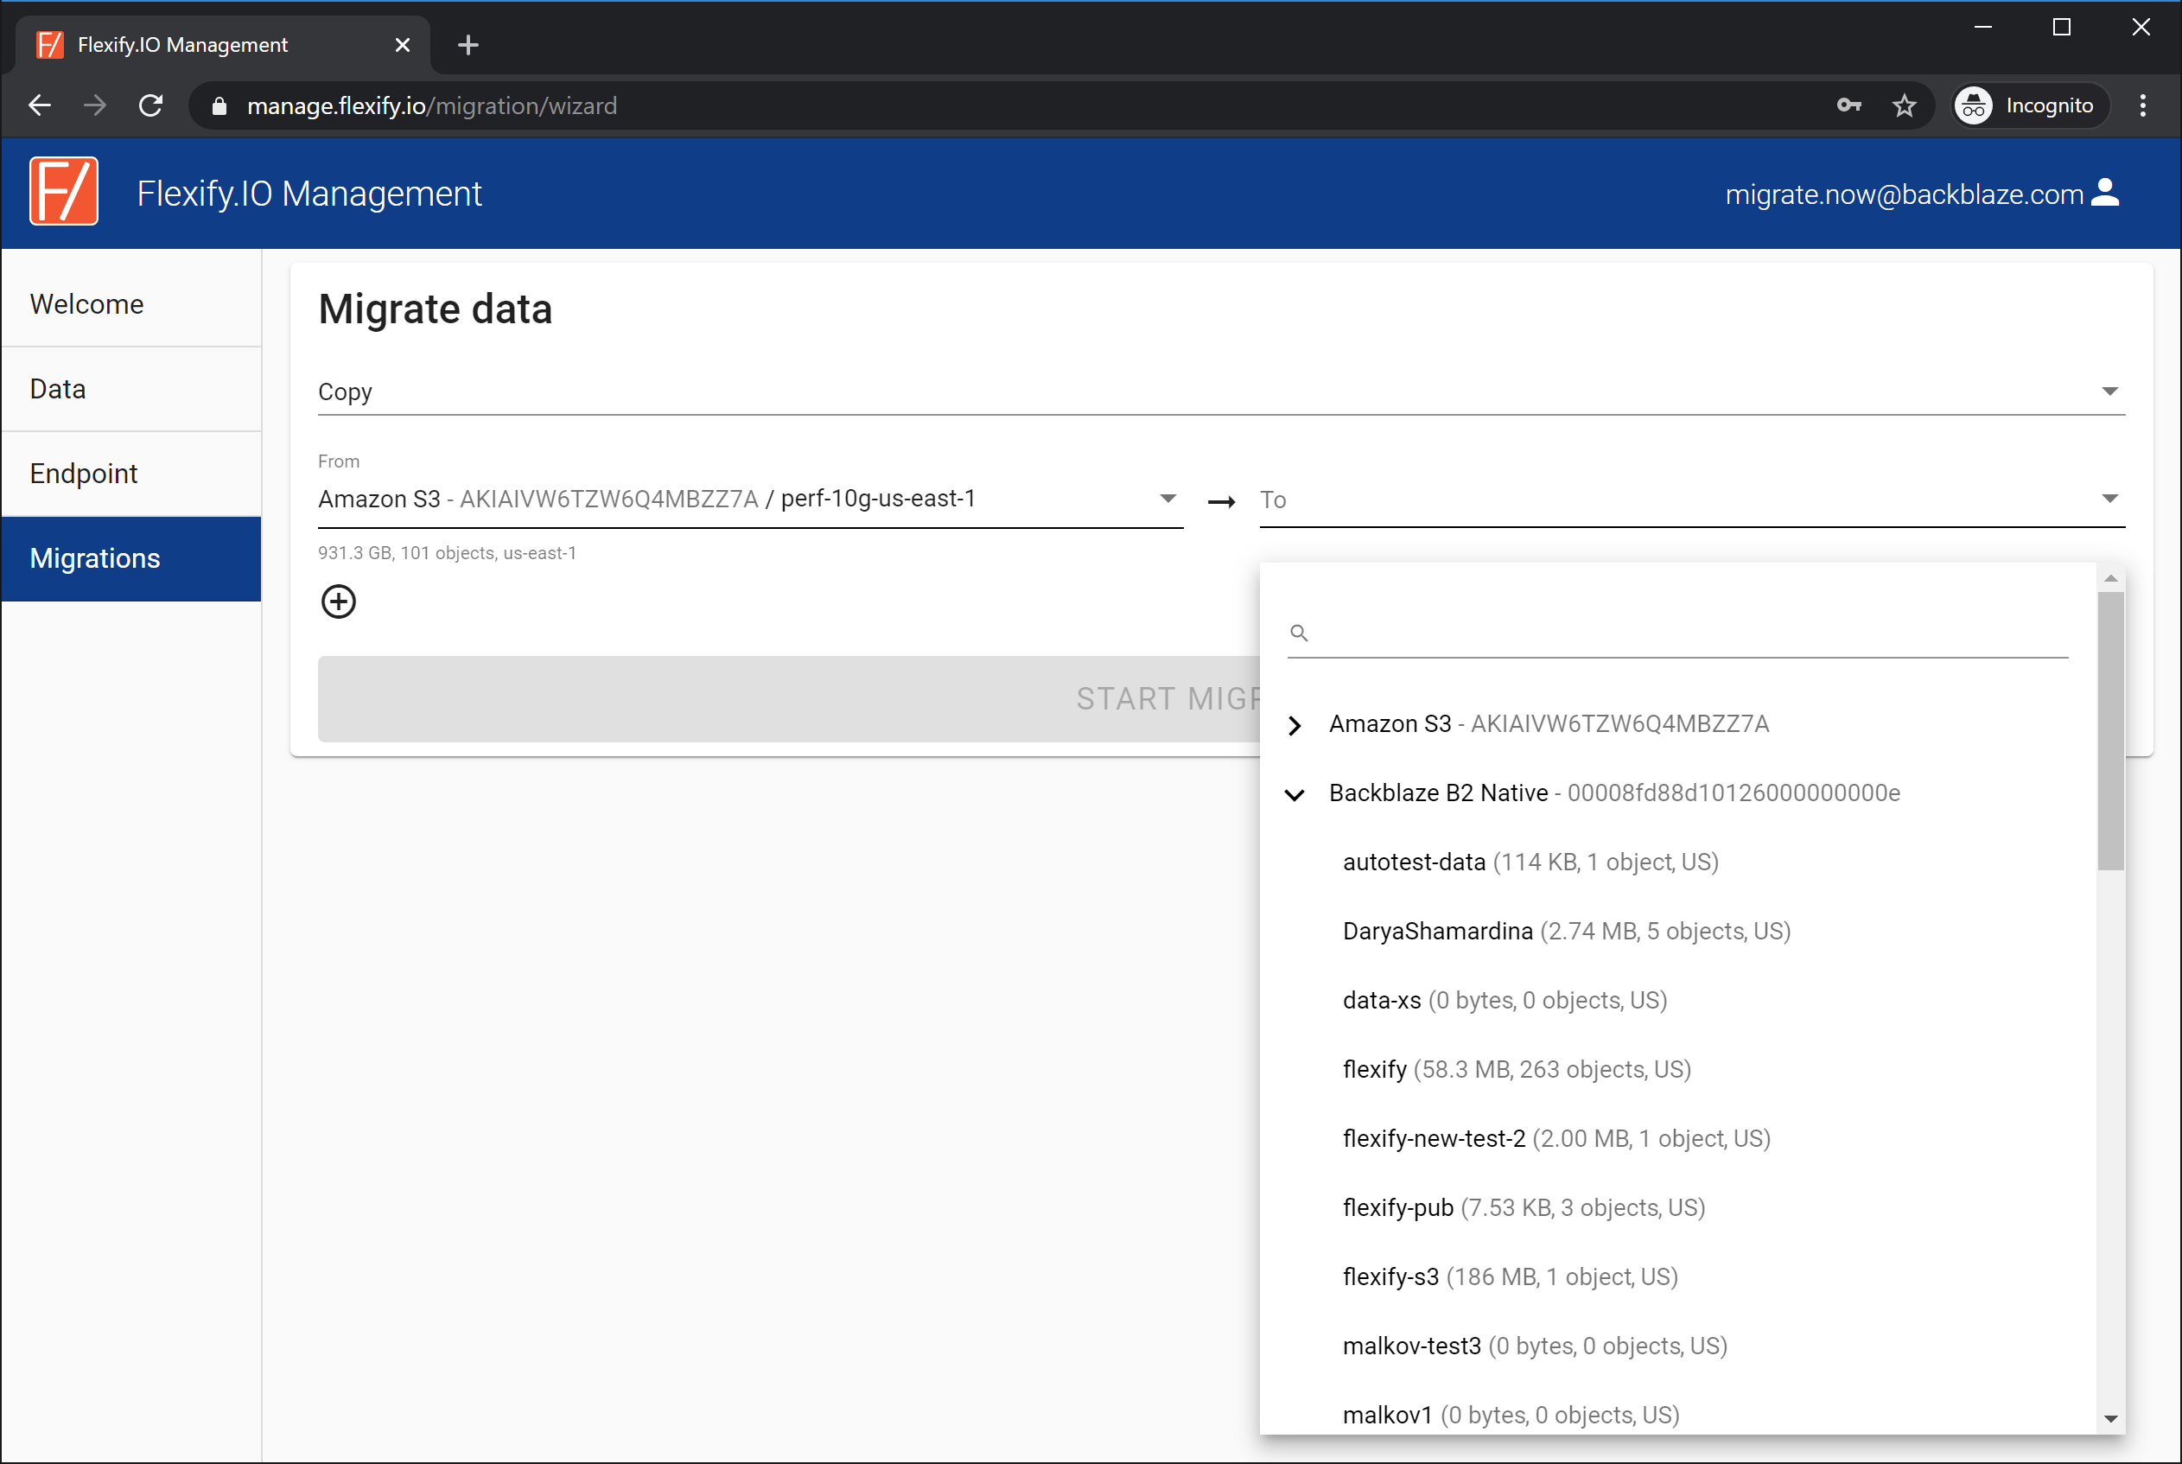Click the Flexify.IO logo icon in header
This screenshot has height=1464, width=2182.
(63, 191)
